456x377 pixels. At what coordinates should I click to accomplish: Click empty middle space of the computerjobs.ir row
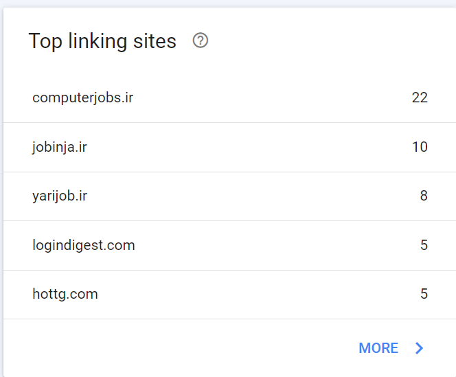point(261,98)
